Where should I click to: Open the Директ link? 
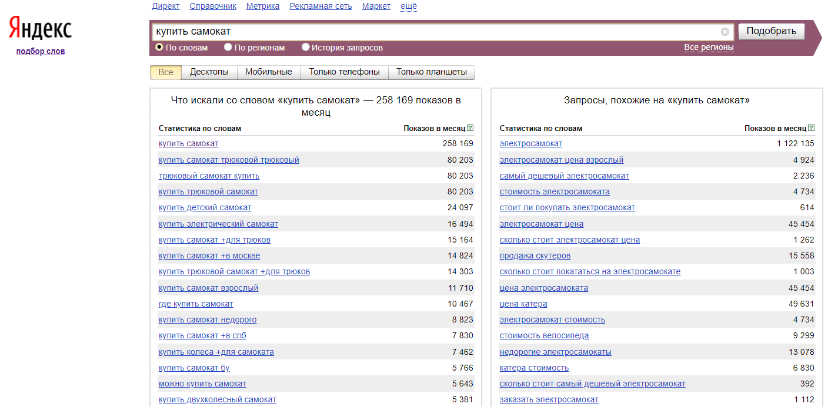point(166,6)
